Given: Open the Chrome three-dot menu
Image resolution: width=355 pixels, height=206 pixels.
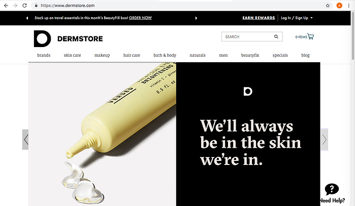Looking at the screenshot, I should [349, 6].
